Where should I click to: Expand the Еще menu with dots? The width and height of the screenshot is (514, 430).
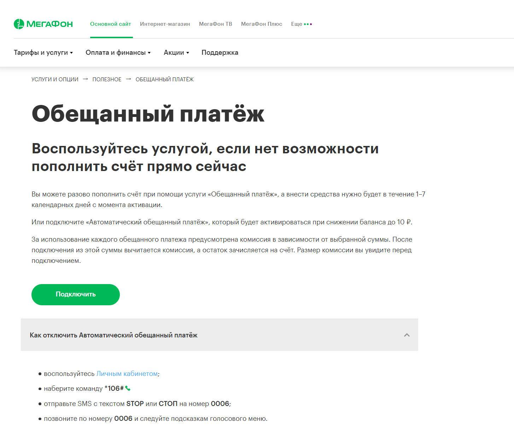(301, 24)
